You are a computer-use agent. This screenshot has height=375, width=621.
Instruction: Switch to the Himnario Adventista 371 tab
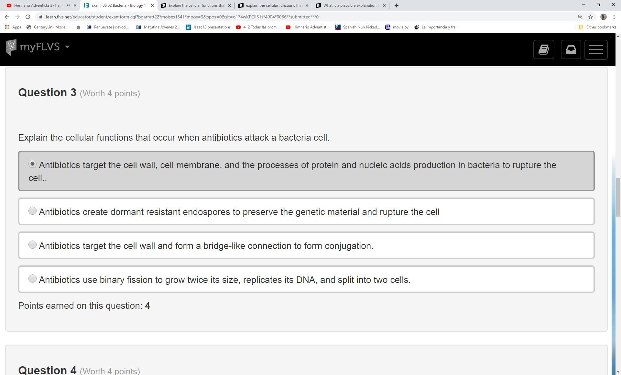coord(37,5)
